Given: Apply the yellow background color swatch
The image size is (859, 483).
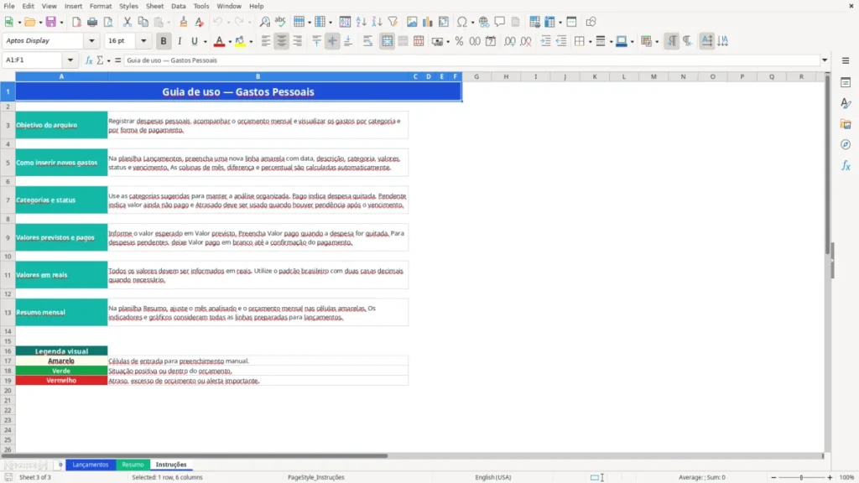Looking at the screenshot, I should click(240, 41).
